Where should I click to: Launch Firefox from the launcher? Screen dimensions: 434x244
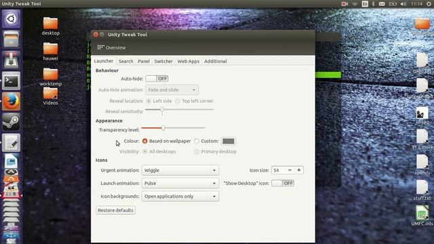(x=11, y=102)
